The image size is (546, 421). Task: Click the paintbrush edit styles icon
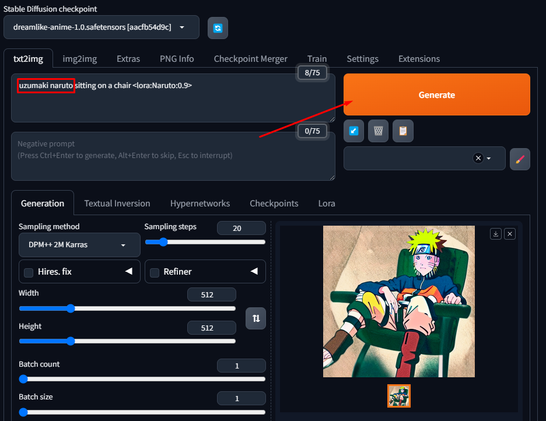[520, 159]
